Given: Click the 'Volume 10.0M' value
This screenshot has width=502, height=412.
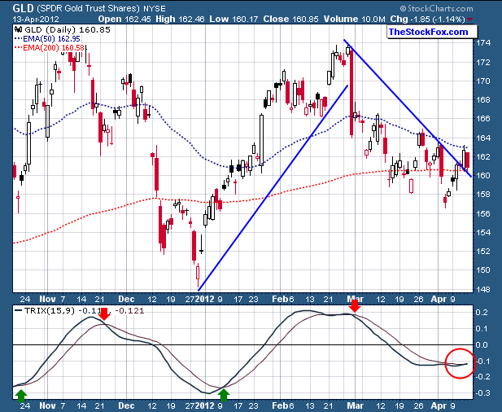Looking at the screenshot, I should 355,20.
